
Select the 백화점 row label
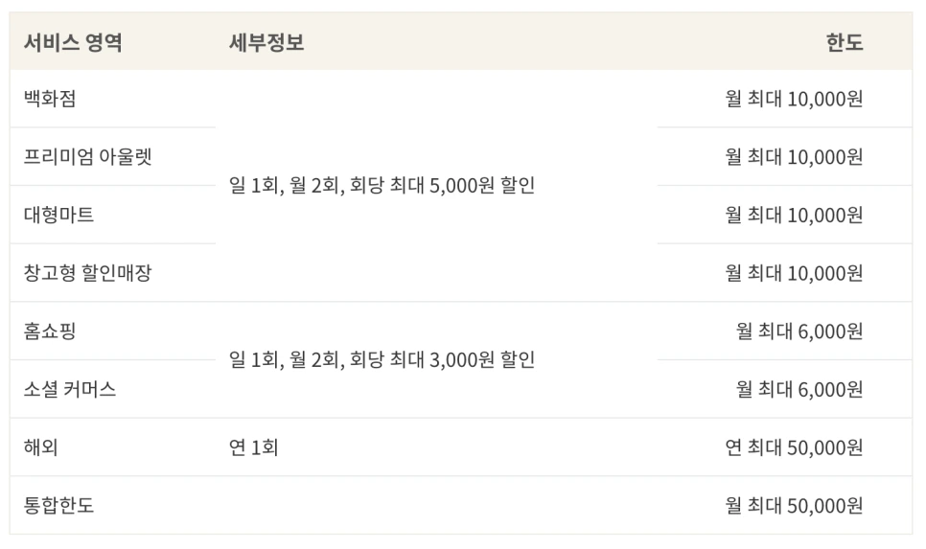click(x=50, y=99)
